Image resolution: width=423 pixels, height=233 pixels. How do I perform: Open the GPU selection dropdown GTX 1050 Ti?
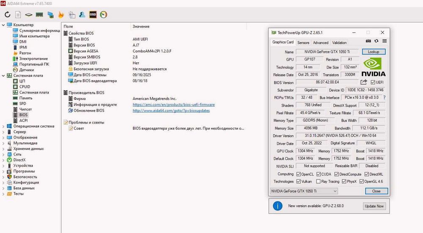tap(304, 191)
